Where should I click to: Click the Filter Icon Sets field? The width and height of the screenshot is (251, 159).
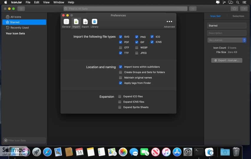[24, 140]
